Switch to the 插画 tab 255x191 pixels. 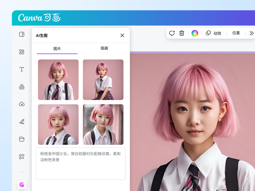tap(104, 48)
